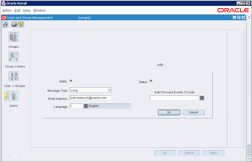Confirm with the dialog OK button
The height and width of the screenshot is (162, 252).
coord(169,112)
